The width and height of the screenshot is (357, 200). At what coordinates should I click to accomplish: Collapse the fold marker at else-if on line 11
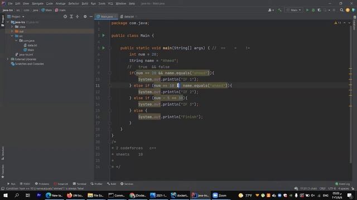tap(110, 86)
